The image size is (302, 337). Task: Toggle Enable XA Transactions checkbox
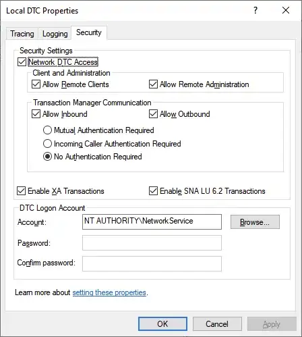21,191
